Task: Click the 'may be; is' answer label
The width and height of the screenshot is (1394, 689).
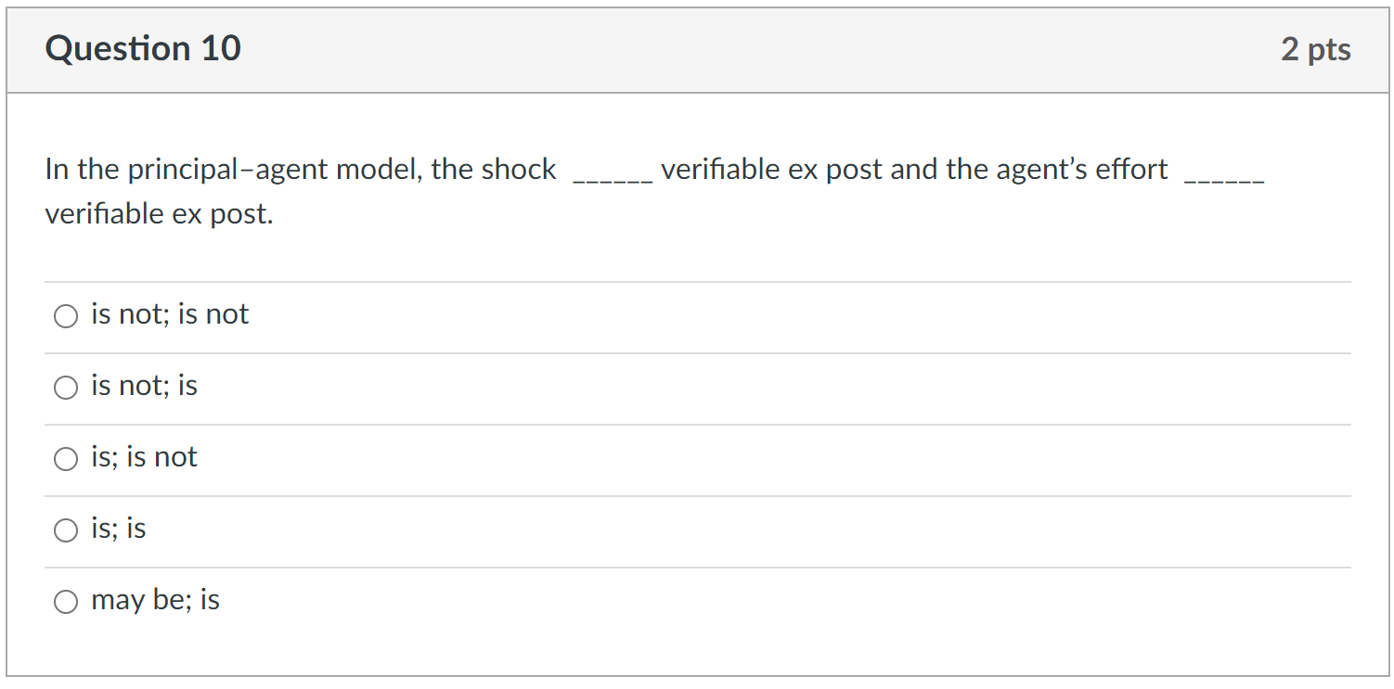Action: 154,600
